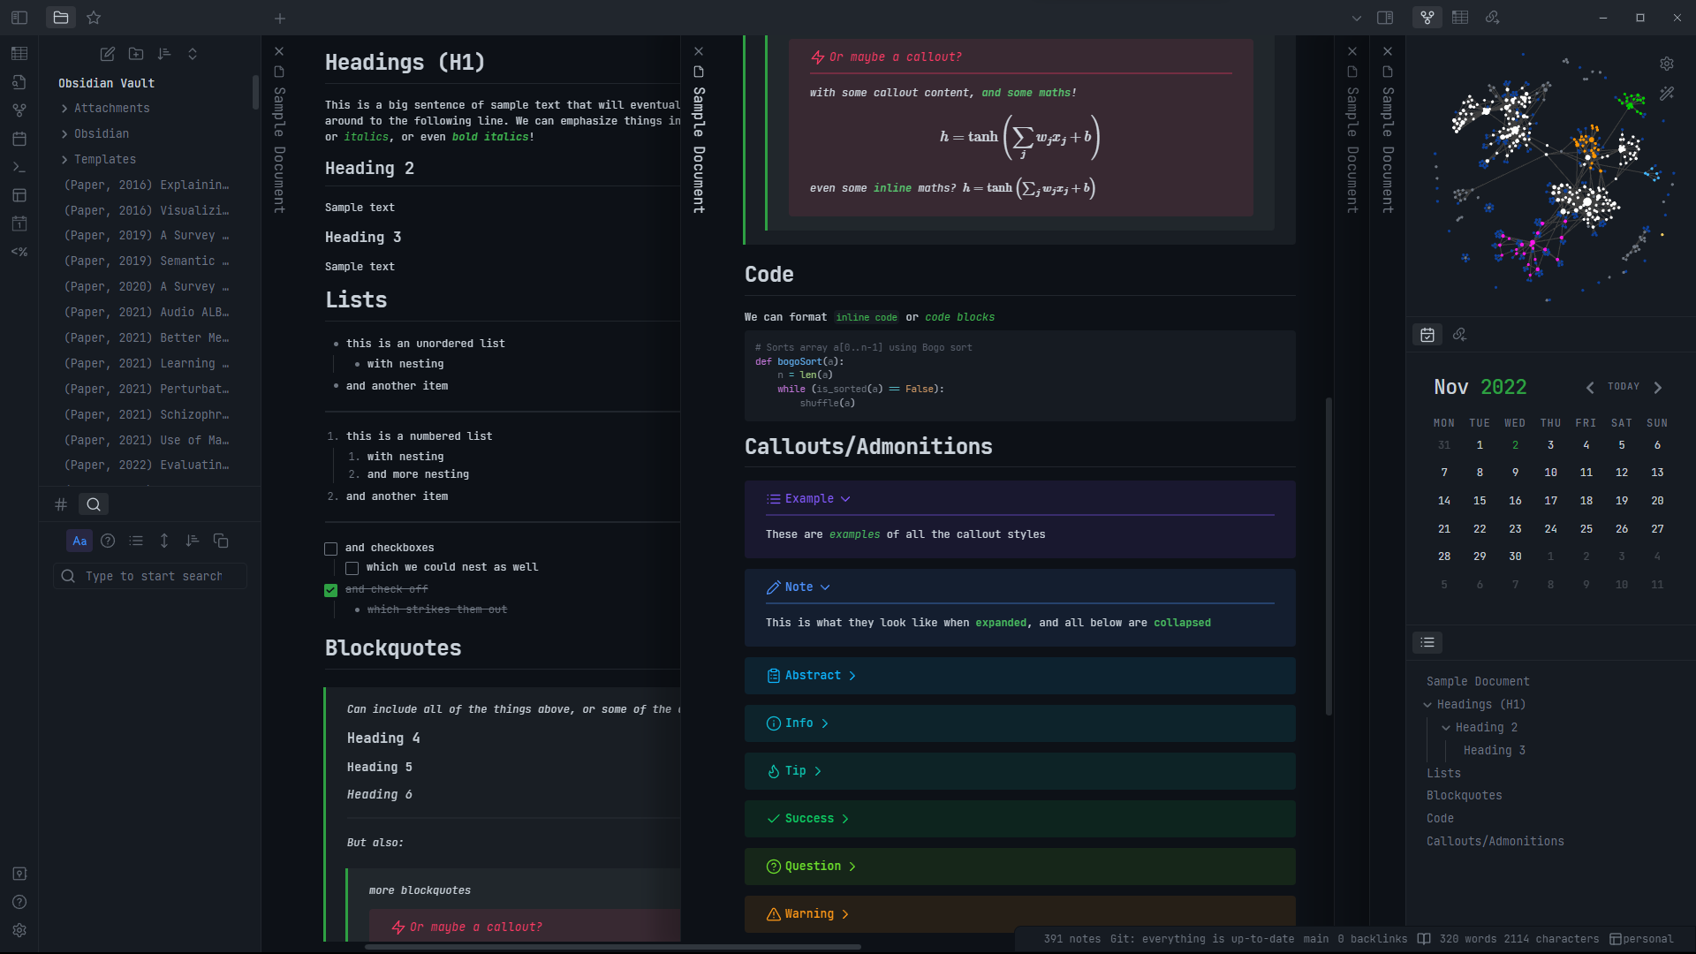Switch to the search tab magnifier
The width and height of the screenshot is (1696, 954).
click(x=94, y=504)
